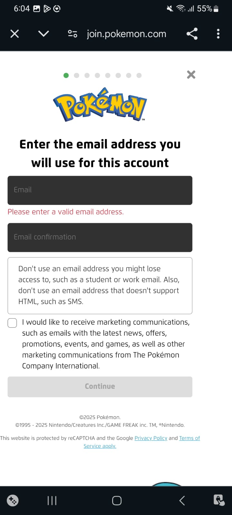The width and height of the screenshot is (232, 515).
Task: Open the game tools icon
Action: 13,501
